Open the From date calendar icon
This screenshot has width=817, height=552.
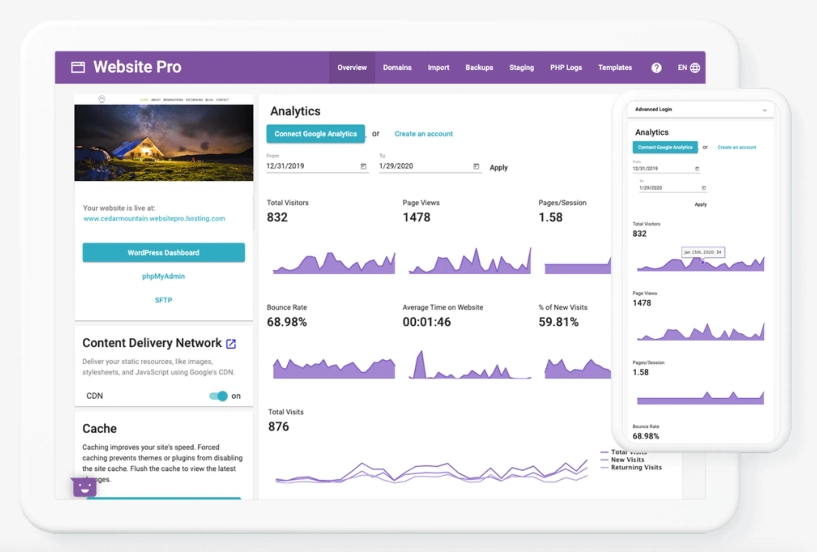click(x=363, y=166)
